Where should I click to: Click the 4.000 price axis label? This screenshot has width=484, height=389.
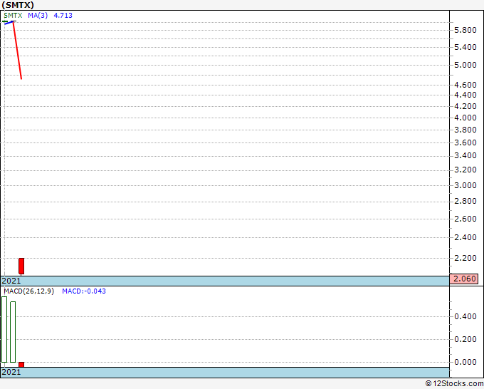click(x=465, y=118)
